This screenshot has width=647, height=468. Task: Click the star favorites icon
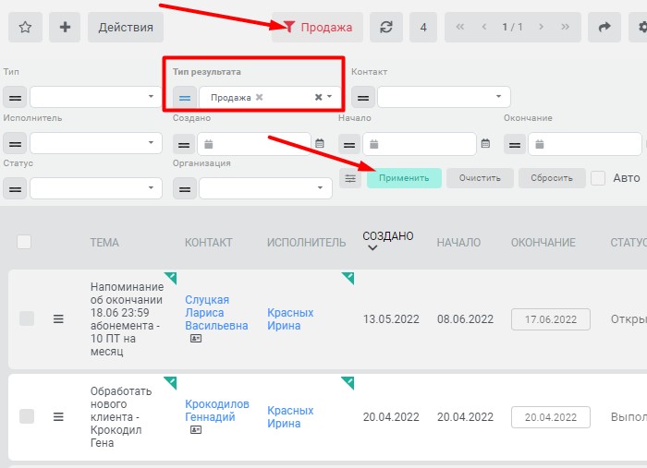pos(25,27)
